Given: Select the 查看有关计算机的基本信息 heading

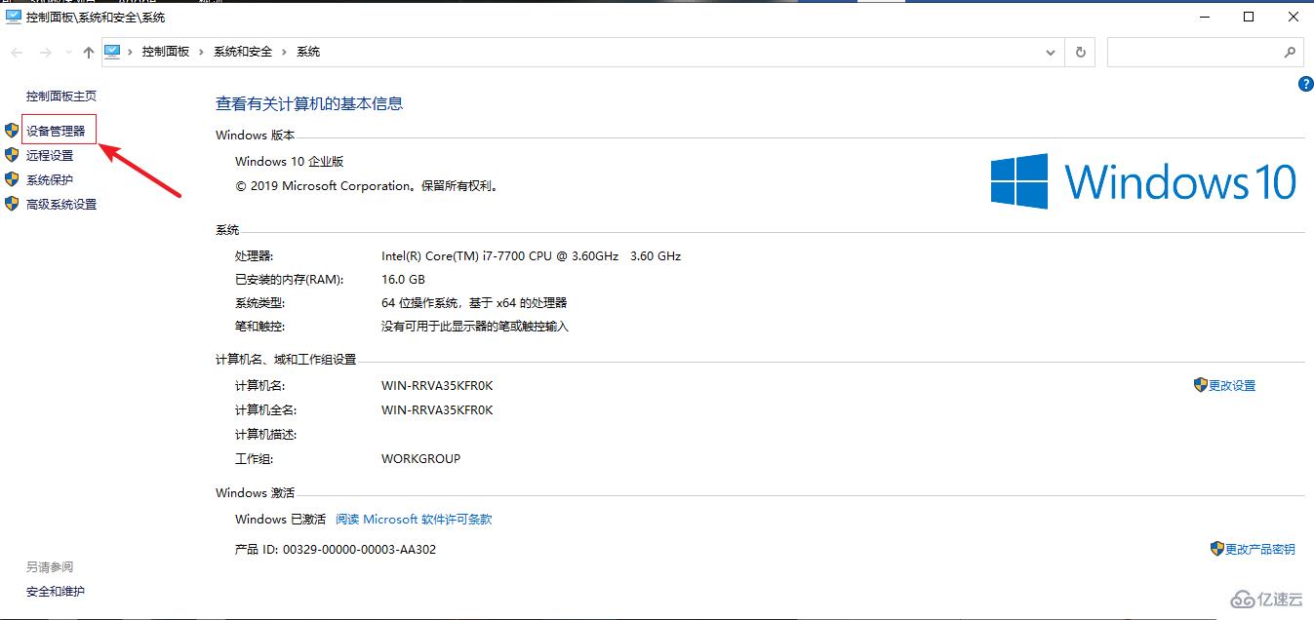Looking at the screenshot, I should [309, 103].
